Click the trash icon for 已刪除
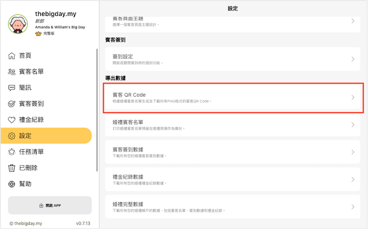Image resolution: width=368 pixels, height=229 pixels. click(12, 168)
